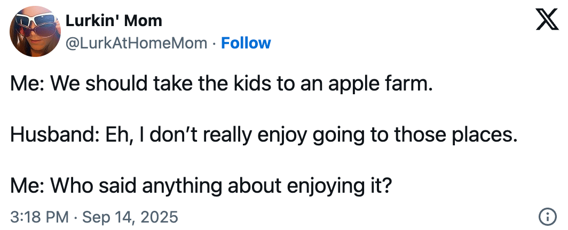Follow the @LurkAtHomeMom account
The image size is (568, 230).
click(246, 43)
